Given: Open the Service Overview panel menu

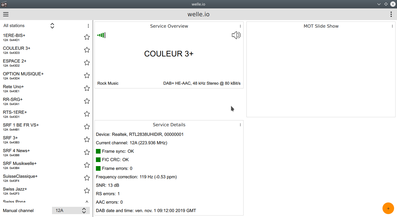Looking at the screenshot, I should 240,26.
